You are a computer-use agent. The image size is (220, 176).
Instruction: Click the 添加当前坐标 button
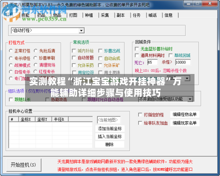click(110, 129)
